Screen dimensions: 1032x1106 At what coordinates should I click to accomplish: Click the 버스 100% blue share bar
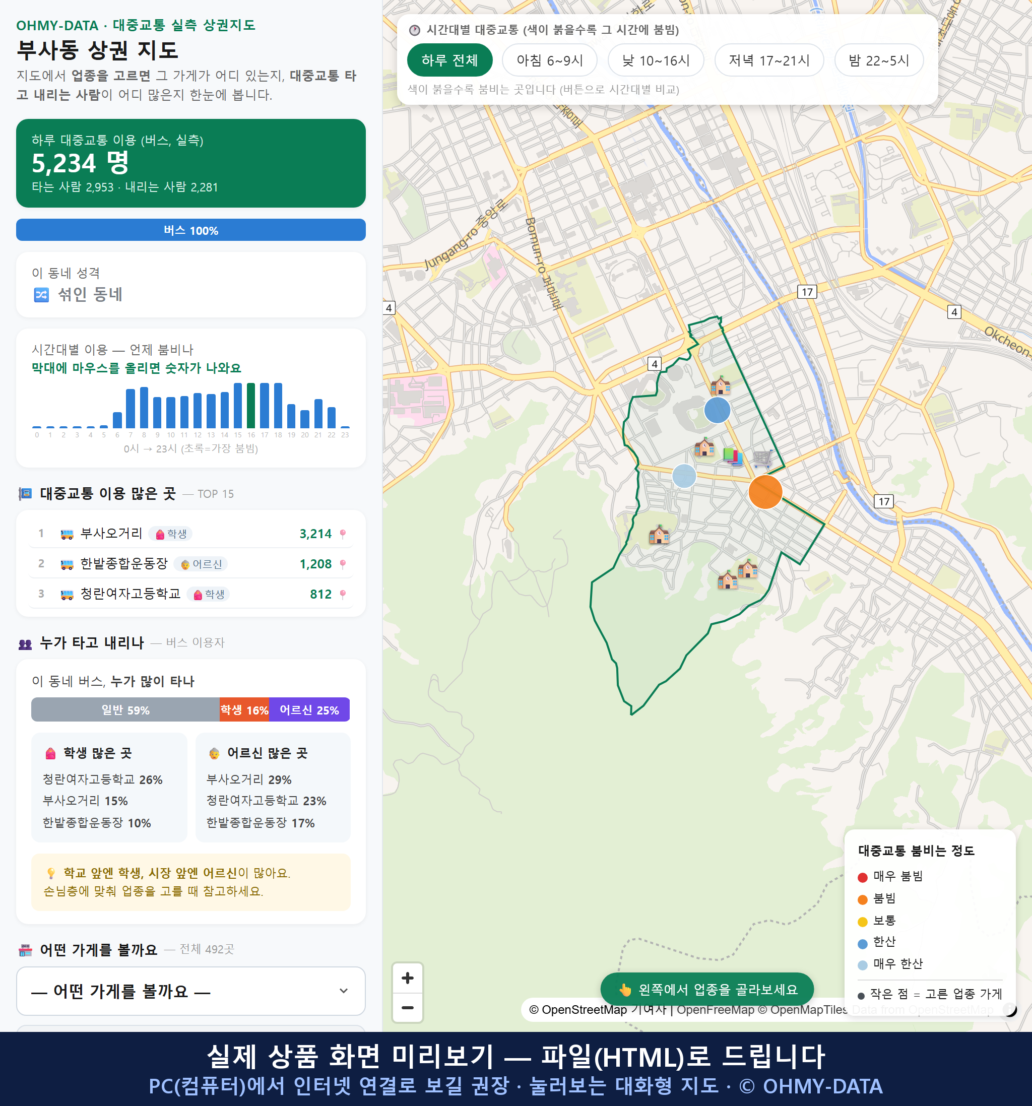coord(191,230)
